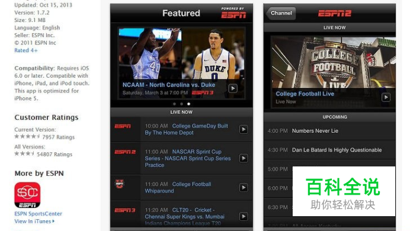Click the All Versions star rating
The image size is (410, 231).
[x=24, y=153]
